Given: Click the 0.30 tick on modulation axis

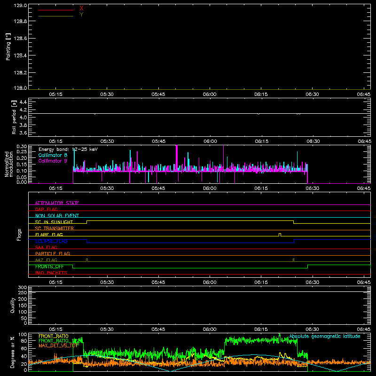Looking at the screenshot, I should (x=22, y=147).
